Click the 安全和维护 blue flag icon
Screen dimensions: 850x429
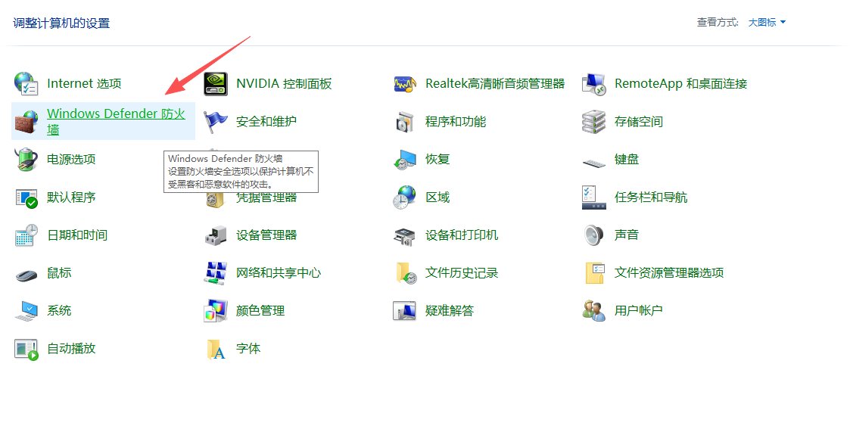point(215,121)
